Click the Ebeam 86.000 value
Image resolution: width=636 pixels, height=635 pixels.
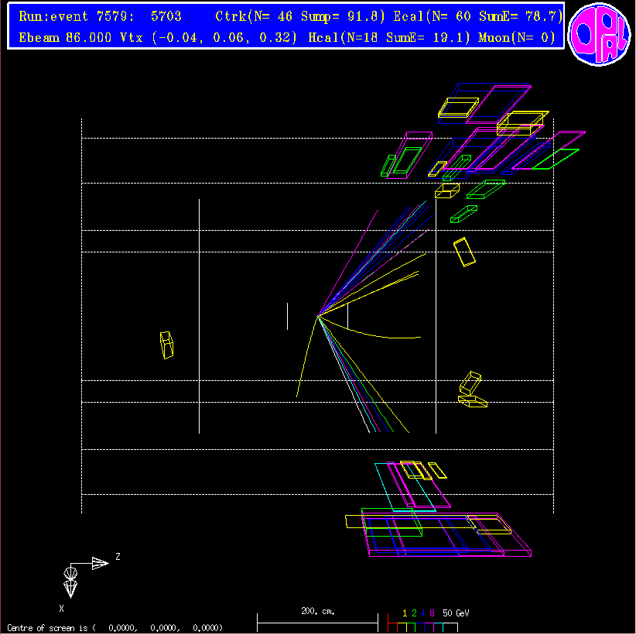pos(63,36)
